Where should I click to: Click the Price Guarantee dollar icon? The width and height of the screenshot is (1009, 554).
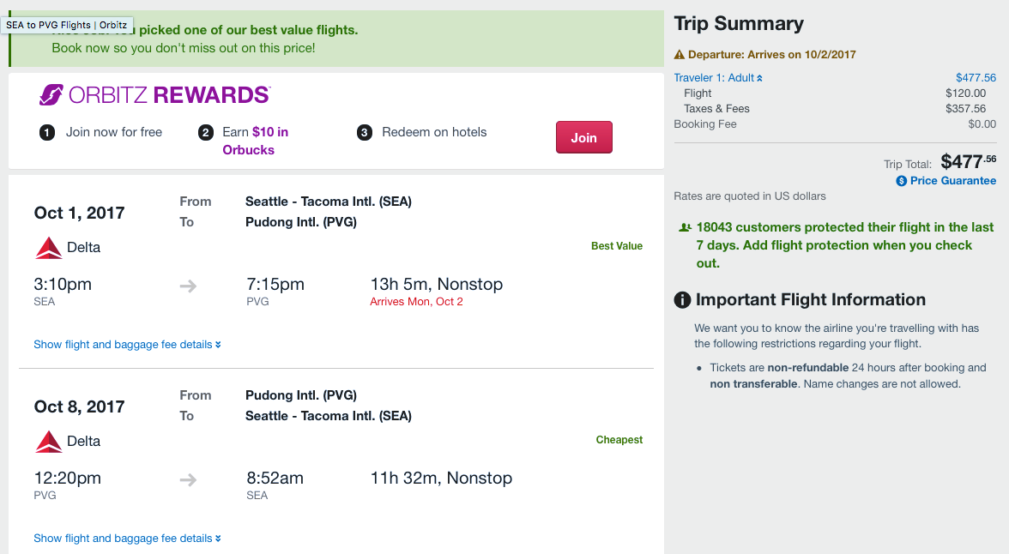(902, 181)
